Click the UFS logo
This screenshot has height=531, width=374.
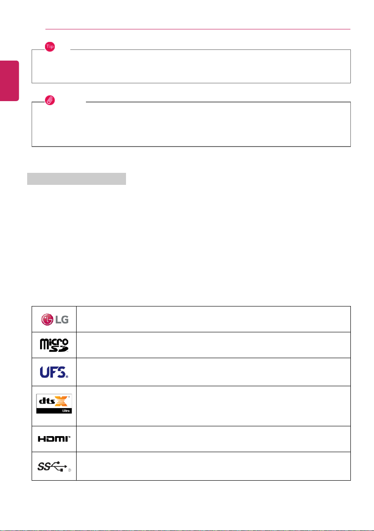[x=54, y=372]
